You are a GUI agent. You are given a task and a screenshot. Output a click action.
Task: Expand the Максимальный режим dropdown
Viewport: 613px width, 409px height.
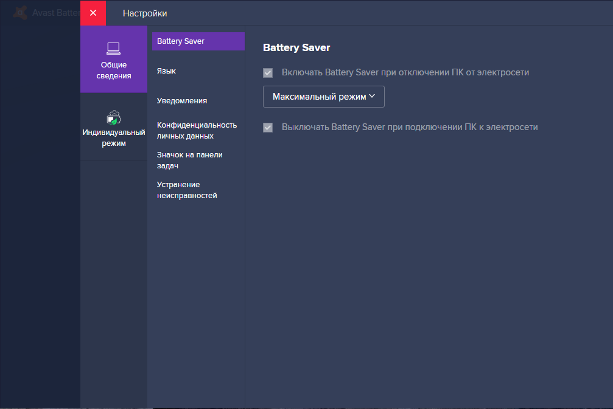click(324, 97)
